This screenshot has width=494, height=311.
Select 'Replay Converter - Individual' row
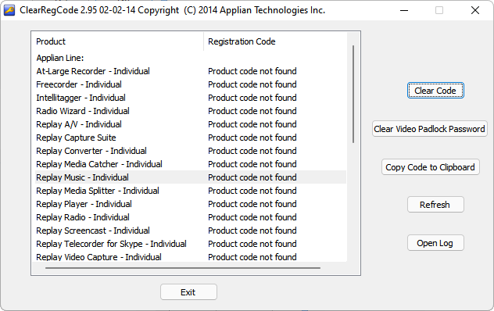pos(191,151)
